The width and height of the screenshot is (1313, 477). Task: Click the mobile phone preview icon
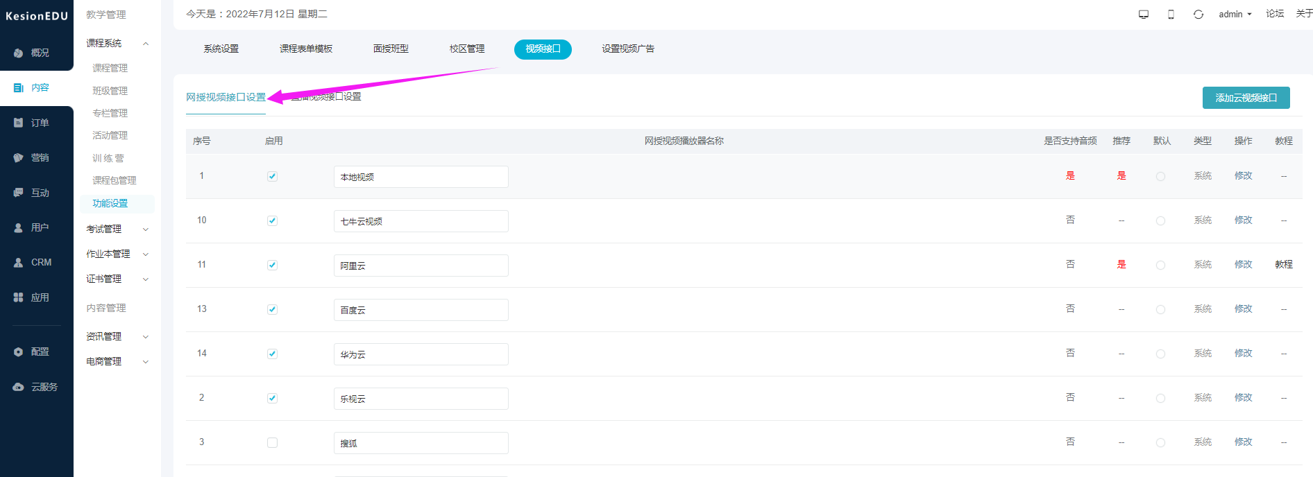[x=1171, y=15]
